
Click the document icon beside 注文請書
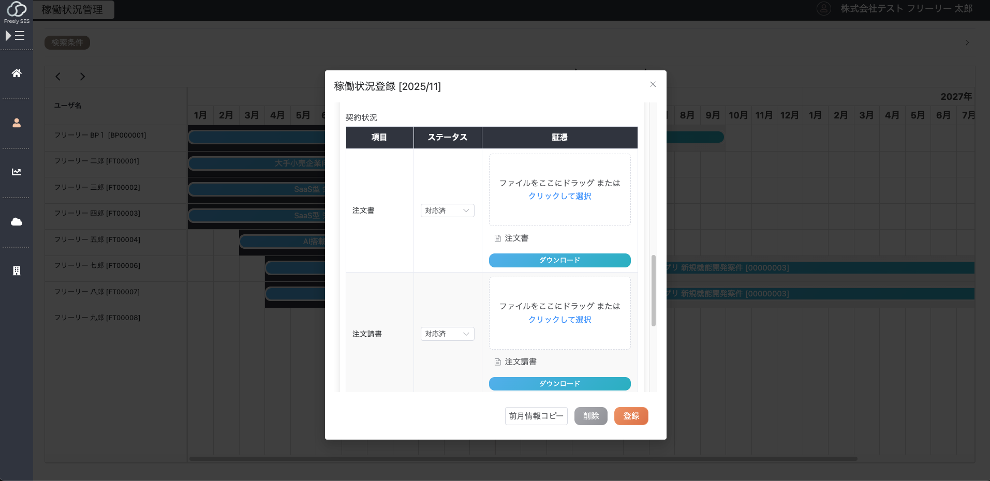[x=497, y=362]
